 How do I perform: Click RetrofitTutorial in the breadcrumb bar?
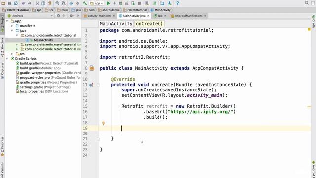coord(16,10)
